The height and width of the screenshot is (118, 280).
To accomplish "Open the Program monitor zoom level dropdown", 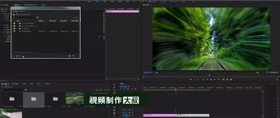I will [x=159, y=73].
